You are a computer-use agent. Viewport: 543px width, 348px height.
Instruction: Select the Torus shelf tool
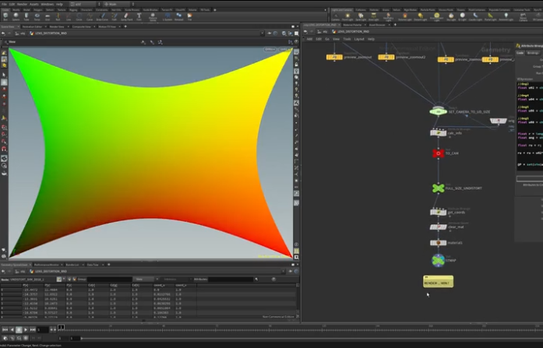[37, 16]
